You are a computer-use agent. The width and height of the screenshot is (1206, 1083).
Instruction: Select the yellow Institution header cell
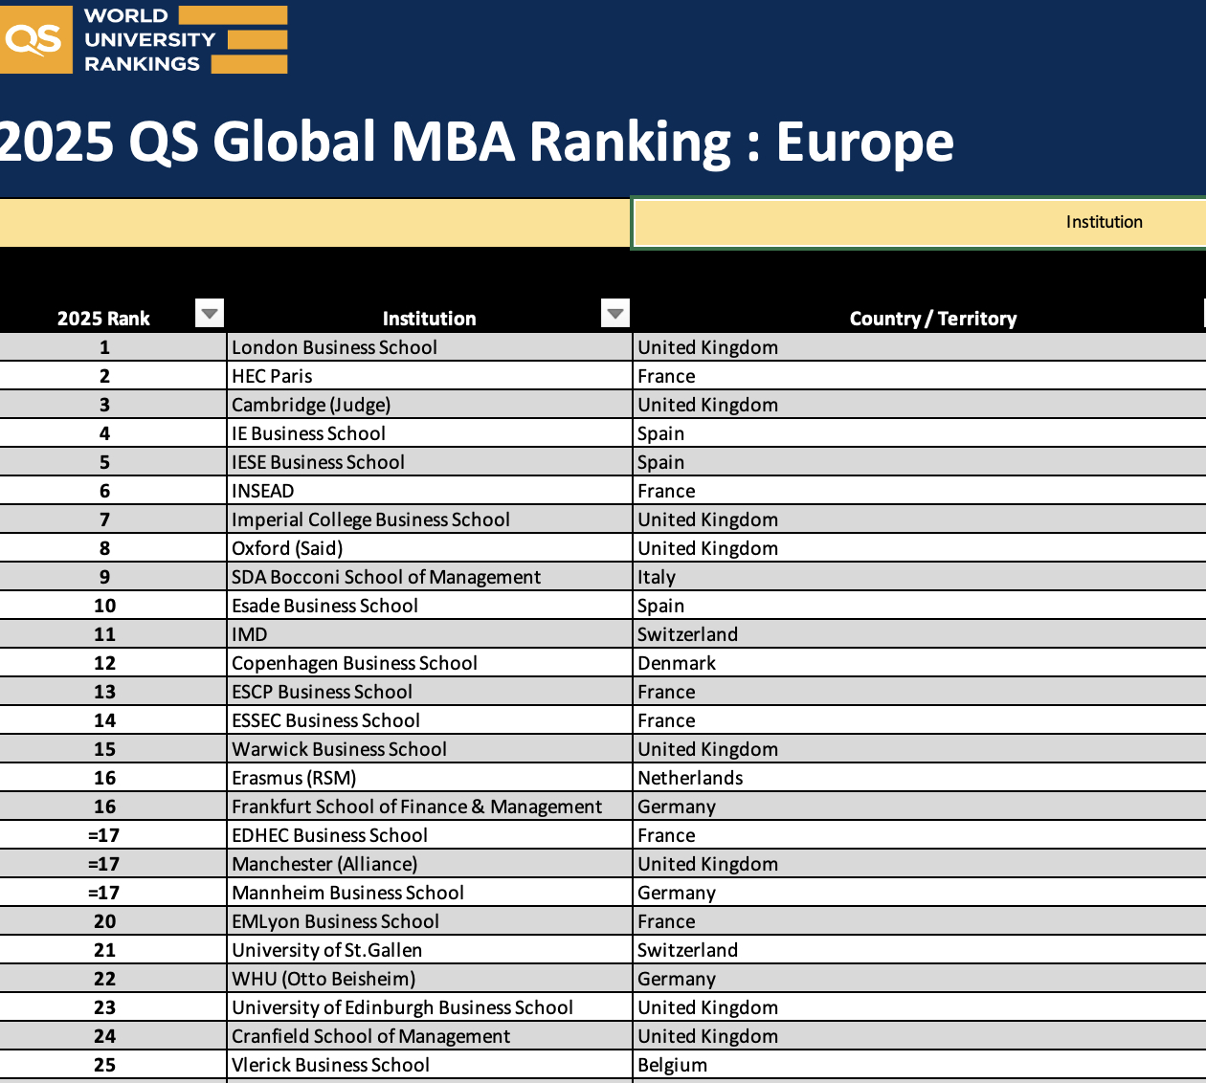919,222
